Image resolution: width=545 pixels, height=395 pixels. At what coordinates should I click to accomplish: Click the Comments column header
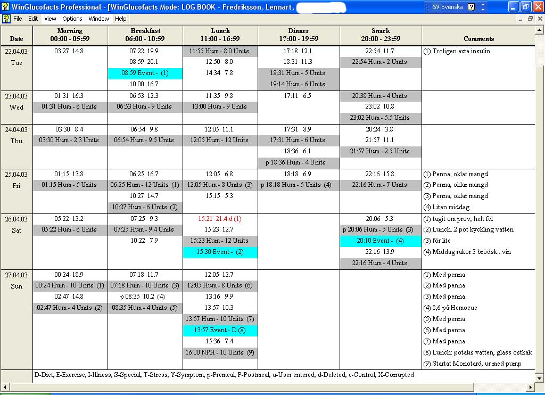point(478,36)
